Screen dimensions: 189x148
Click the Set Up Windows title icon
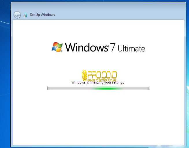[x=25, y=15]
